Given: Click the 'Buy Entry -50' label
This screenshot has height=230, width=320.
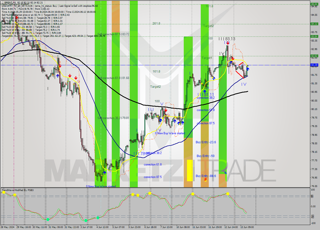Looking at the screenshot, I should [205, 156].
